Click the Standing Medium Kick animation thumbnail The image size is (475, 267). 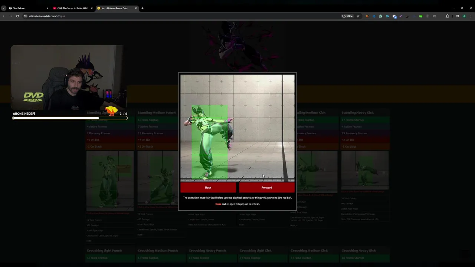pos(314,171)
